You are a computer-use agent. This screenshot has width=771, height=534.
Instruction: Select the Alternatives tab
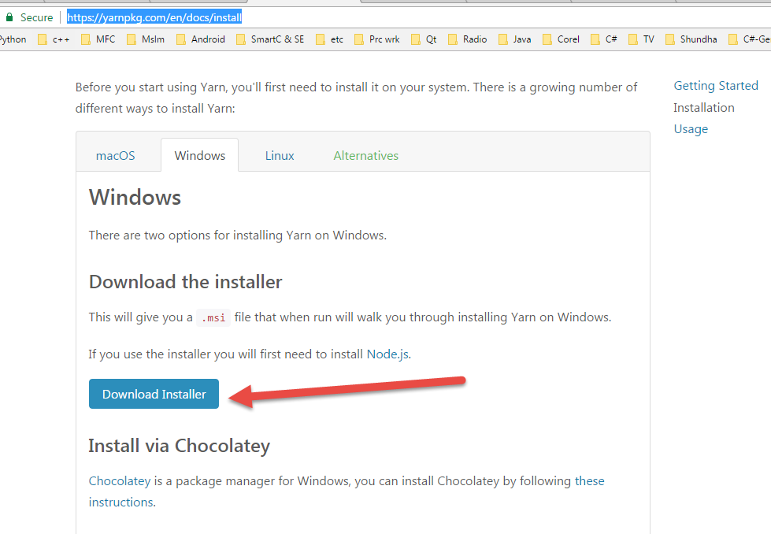click(365, 155)
